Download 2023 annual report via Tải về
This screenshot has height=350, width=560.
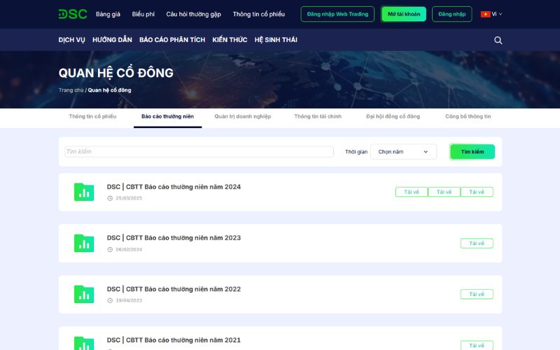pyautogui.click(x=477, y=244)
